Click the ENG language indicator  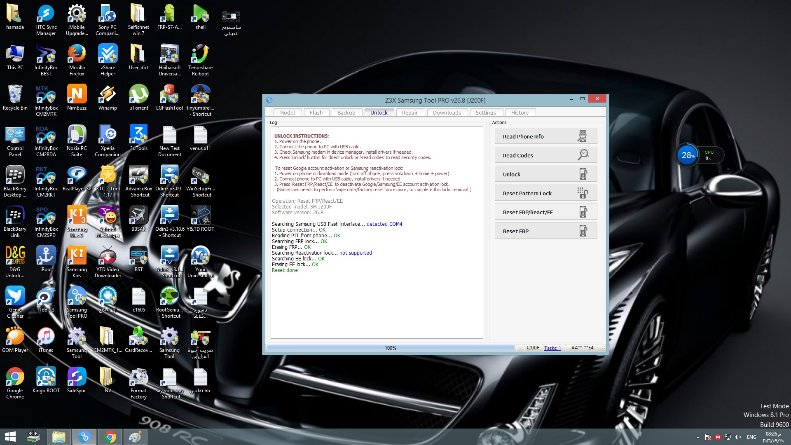coord(751,437)
